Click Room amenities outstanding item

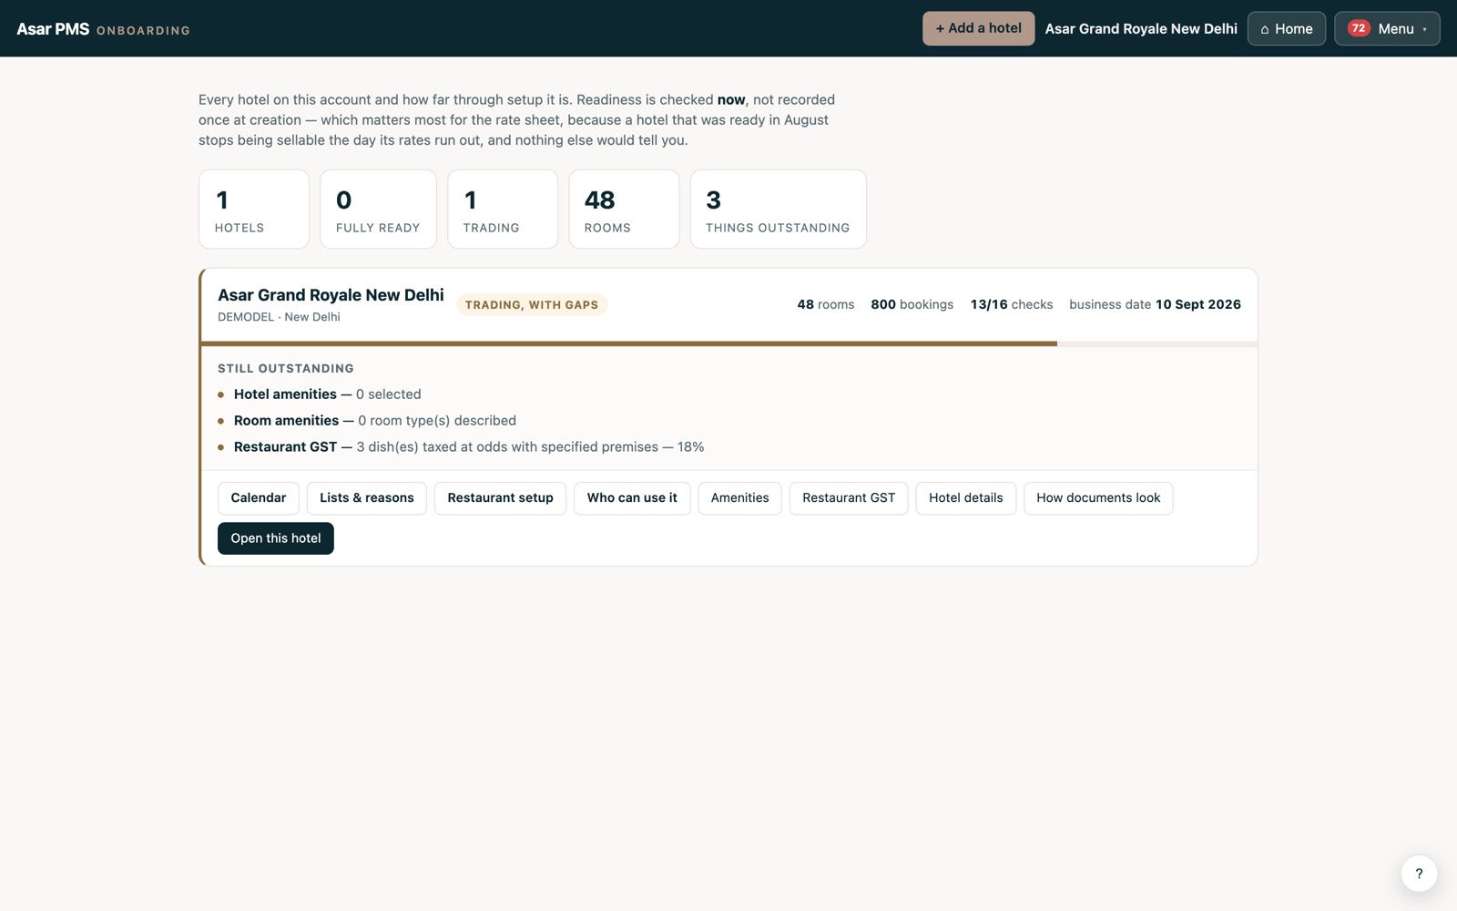click(x=367, y=421)
